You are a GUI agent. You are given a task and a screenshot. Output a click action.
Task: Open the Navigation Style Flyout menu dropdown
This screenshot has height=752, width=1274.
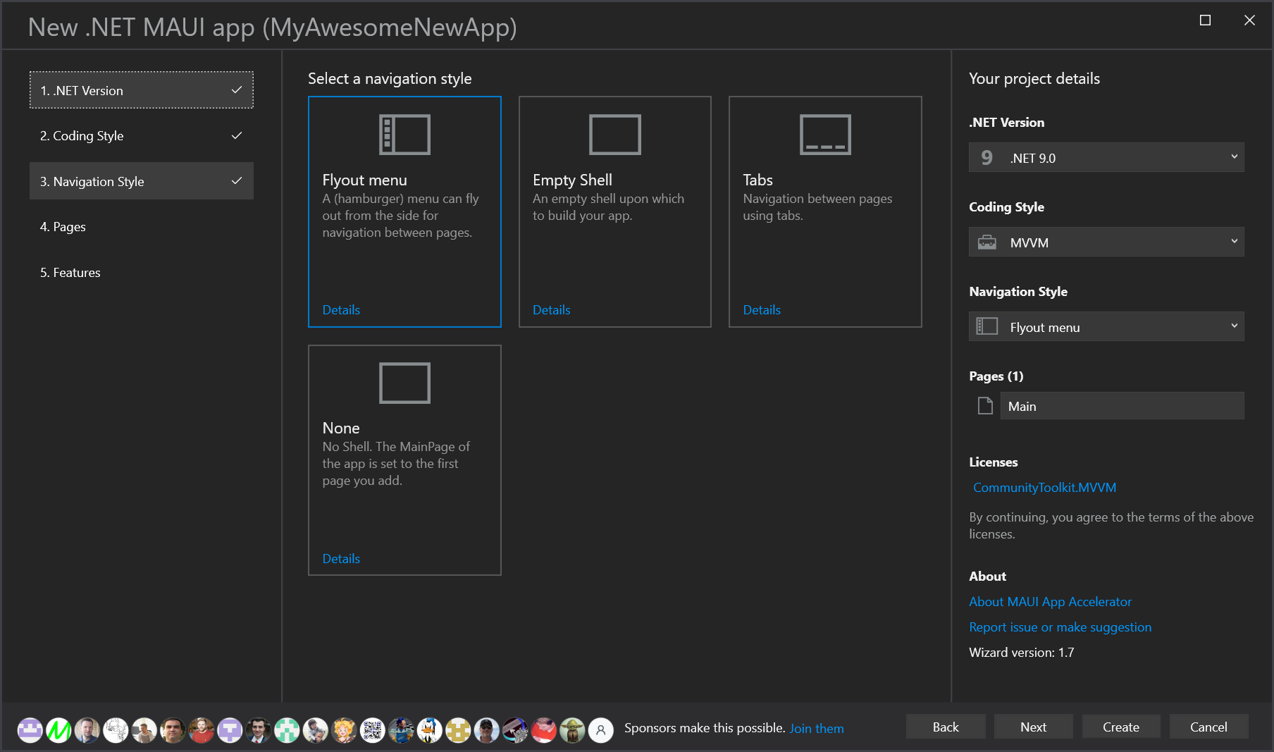1106,326
